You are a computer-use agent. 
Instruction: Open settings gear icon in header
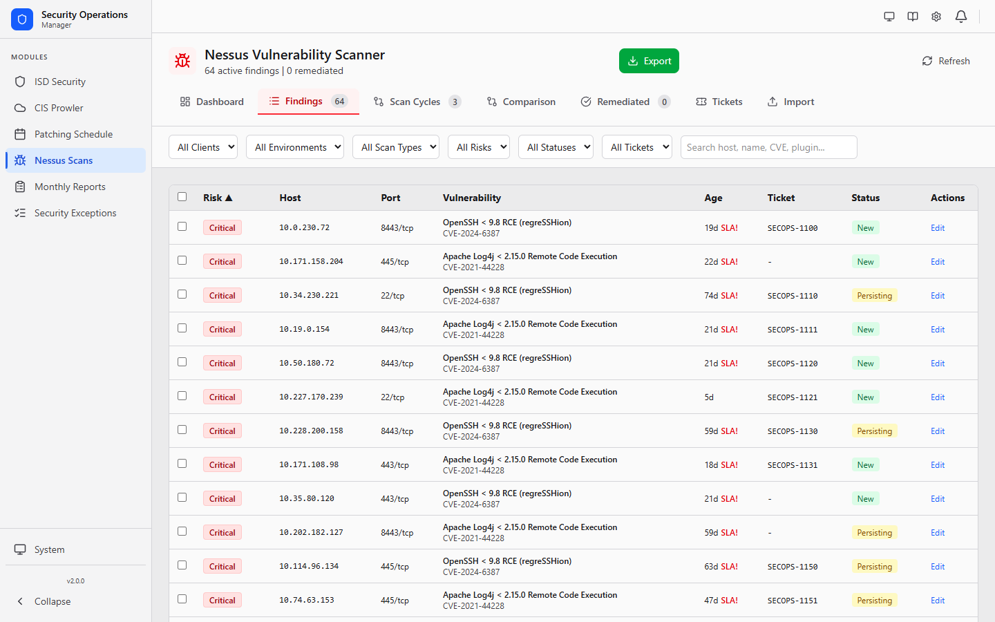pyautogui.click(x=936, y=17)
